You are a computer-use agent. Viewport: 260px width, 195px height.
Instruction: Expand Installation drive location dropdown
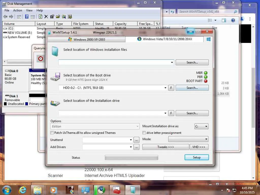click(165, 113)
